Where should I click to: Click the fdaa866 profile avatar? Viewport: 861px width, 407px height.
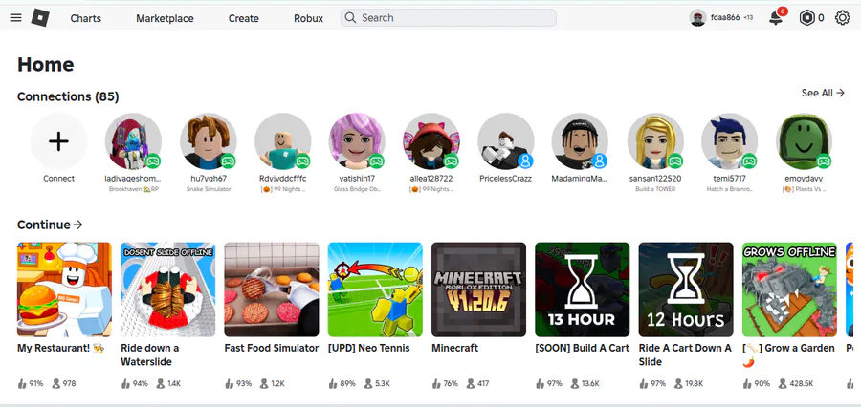coord(698,17)
